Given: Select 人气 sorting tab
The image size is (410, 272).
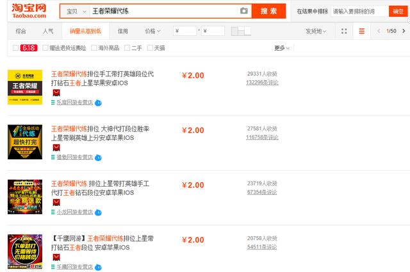Looking at the screenshot, I should click(48, 31).
